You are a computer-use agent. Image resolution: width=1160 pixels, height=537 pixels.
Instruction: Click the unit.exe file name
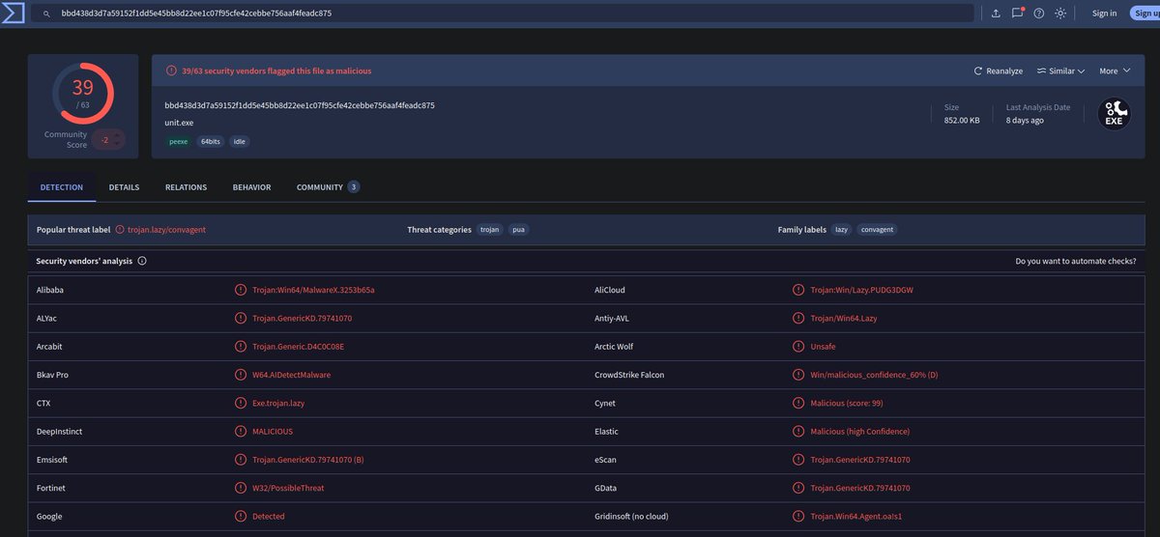181,123
